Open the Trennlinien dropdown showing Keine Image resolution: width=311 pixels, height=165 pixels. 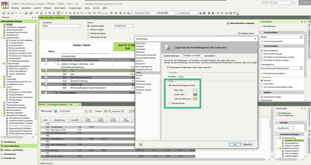click(190, 77)
